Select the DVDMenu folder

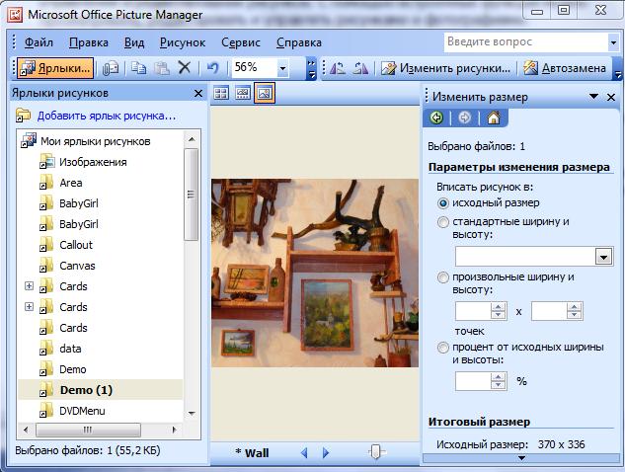point(82,411)
